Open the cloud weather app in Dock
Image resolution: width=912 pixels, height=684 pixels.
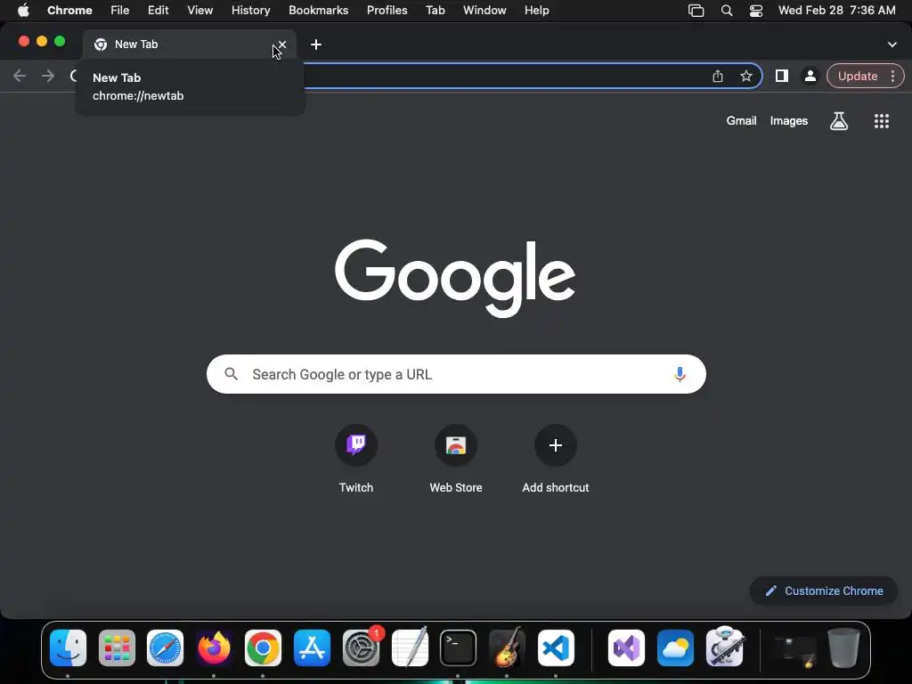pyautogui.click(x=675, y=648)
